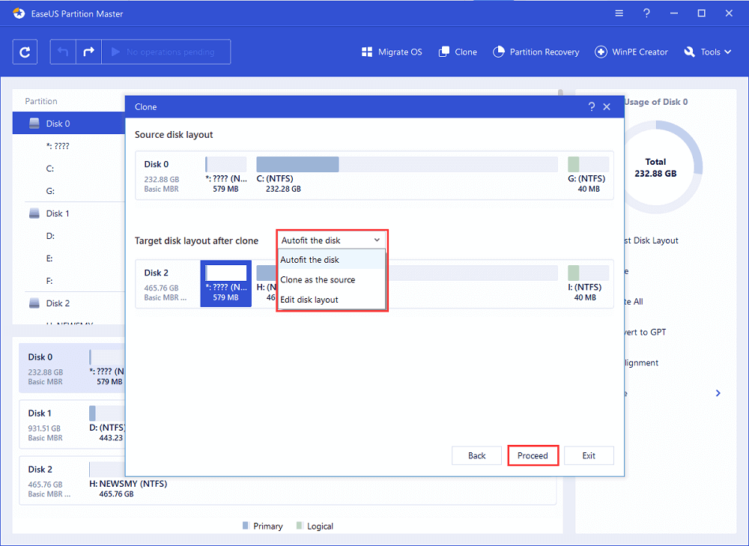Click the Refresh icon in toolbar
749x546 pixels.
[25, 52]
